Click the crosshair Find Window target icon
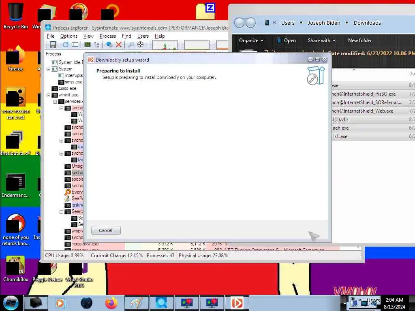 (x=140, y=45)
